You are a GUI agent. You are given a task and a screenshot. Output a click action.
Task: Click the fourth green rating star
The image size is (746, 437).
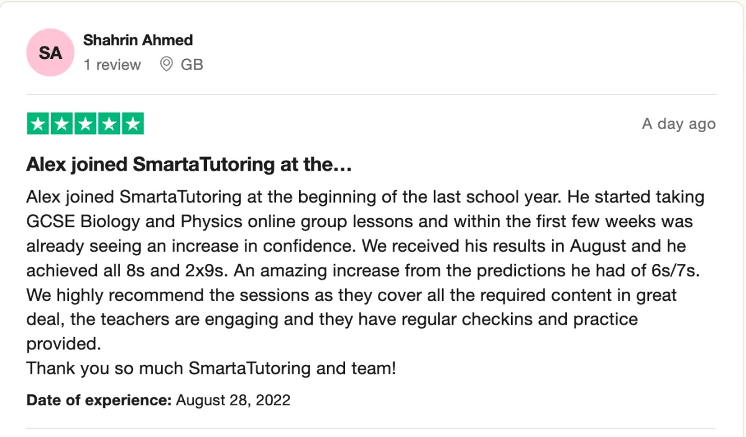pos(109,124)
